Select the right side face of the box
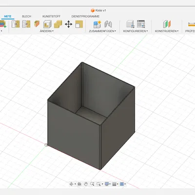Viewport: 195px width, 195px height. coord(118,128)
